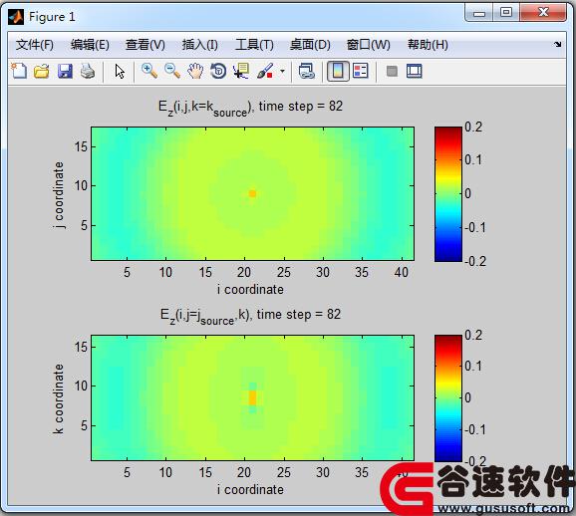Click the MATLAB icon in title bar

16,17
